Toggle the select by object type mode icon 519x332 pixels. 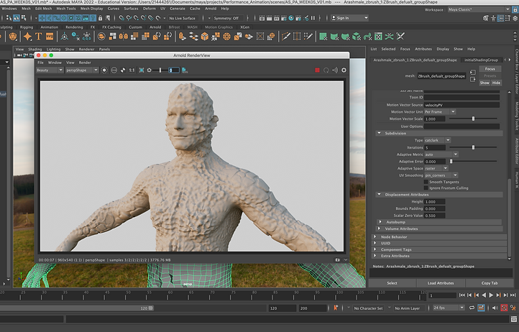(x=17, y=18)
